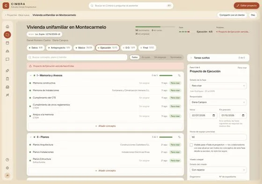262x184 pixels.
Task: Open the settings gear icon in sidebar
Action: [7, 168]
